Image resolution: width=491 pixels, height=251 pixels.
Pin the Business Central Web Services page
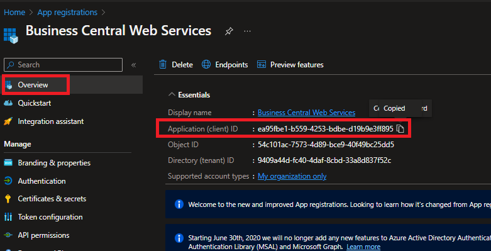coord(229,31)
